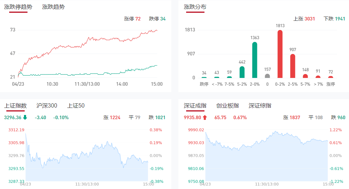Open the 创业板指 tab
The image size is (349, 189).
(227, 106)
